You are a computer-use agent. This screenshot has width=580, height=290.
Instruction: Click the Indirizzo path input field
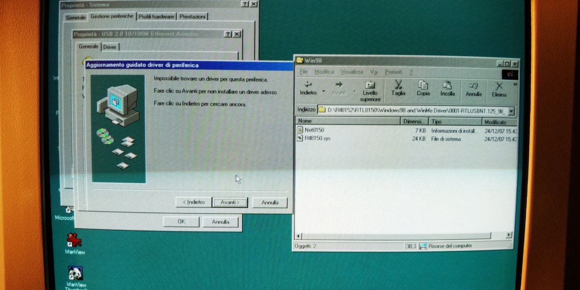click(417, 111)
